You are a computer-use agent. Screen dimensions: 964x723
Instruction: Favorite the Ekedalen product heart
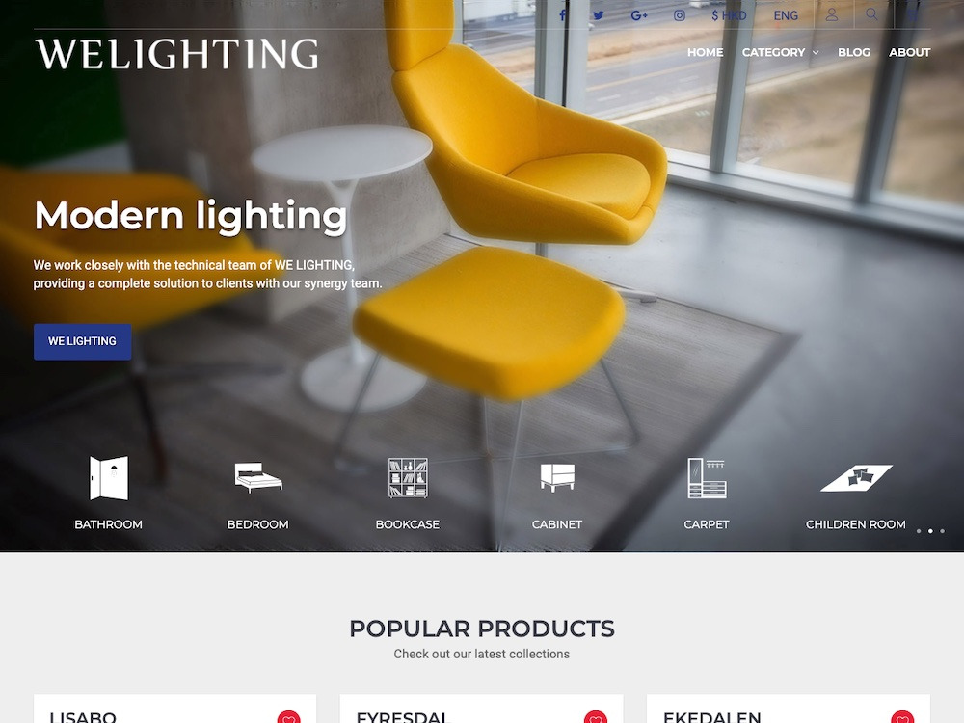[x=902, y=717]
